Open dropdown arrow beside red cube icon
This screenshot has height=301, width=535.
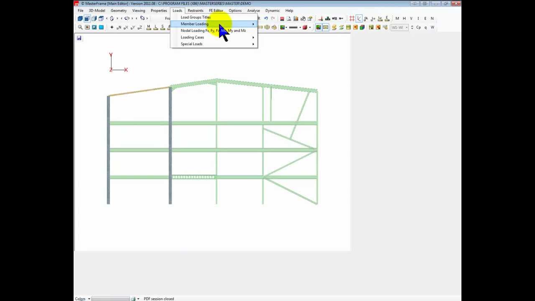point(310,28)
